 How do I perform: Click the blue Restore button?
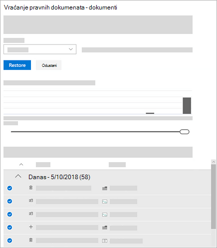[17, 65]
